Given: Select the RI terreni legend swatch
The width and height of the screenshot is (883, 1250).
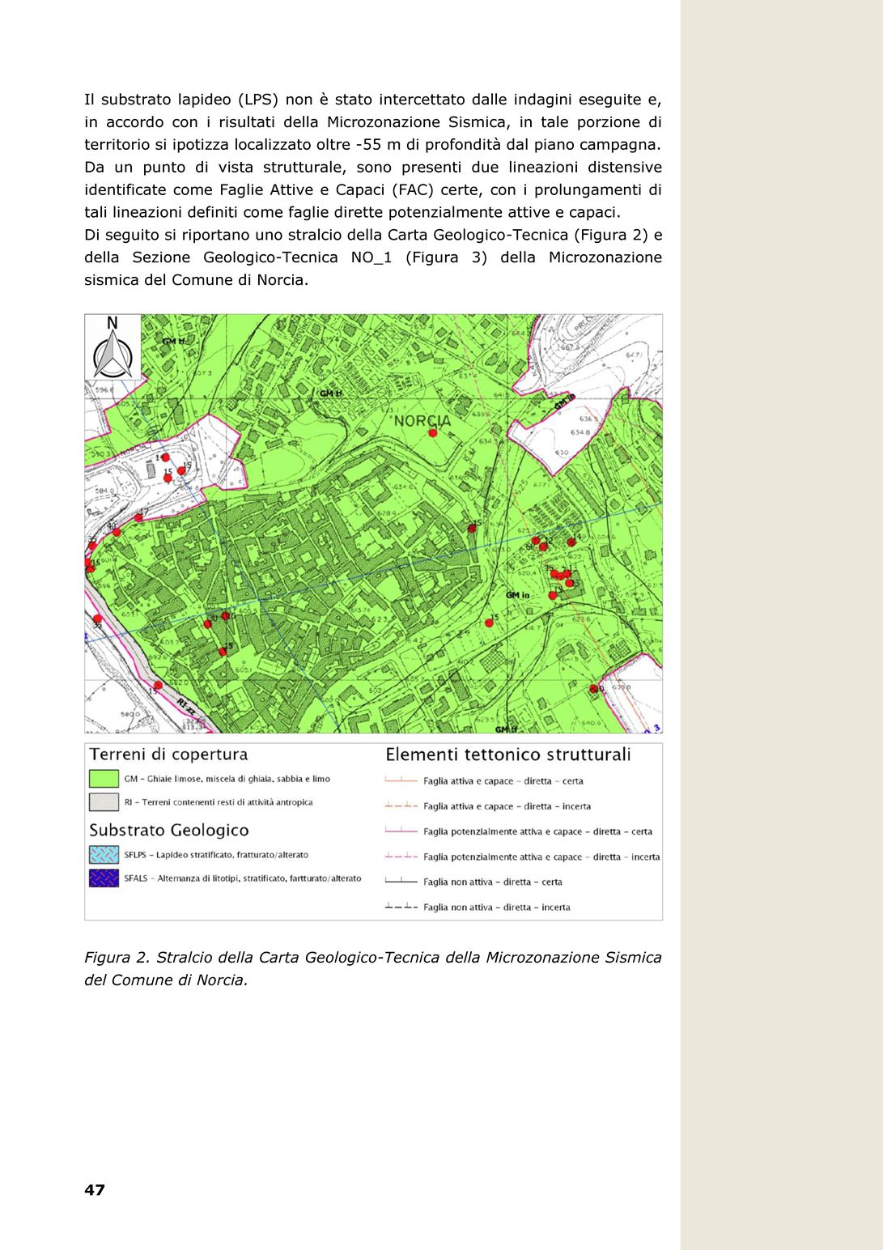Looking at the screenshot, I should point(104,802).
